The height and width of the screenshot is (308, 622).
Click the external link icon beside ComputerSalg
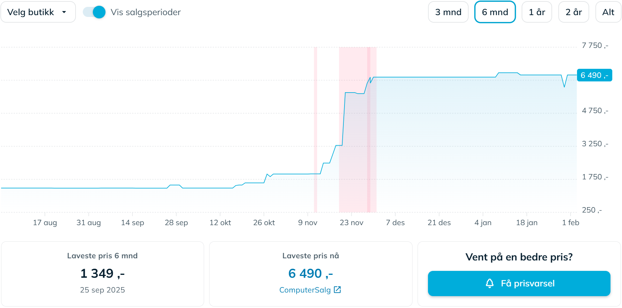coord(337,290)
